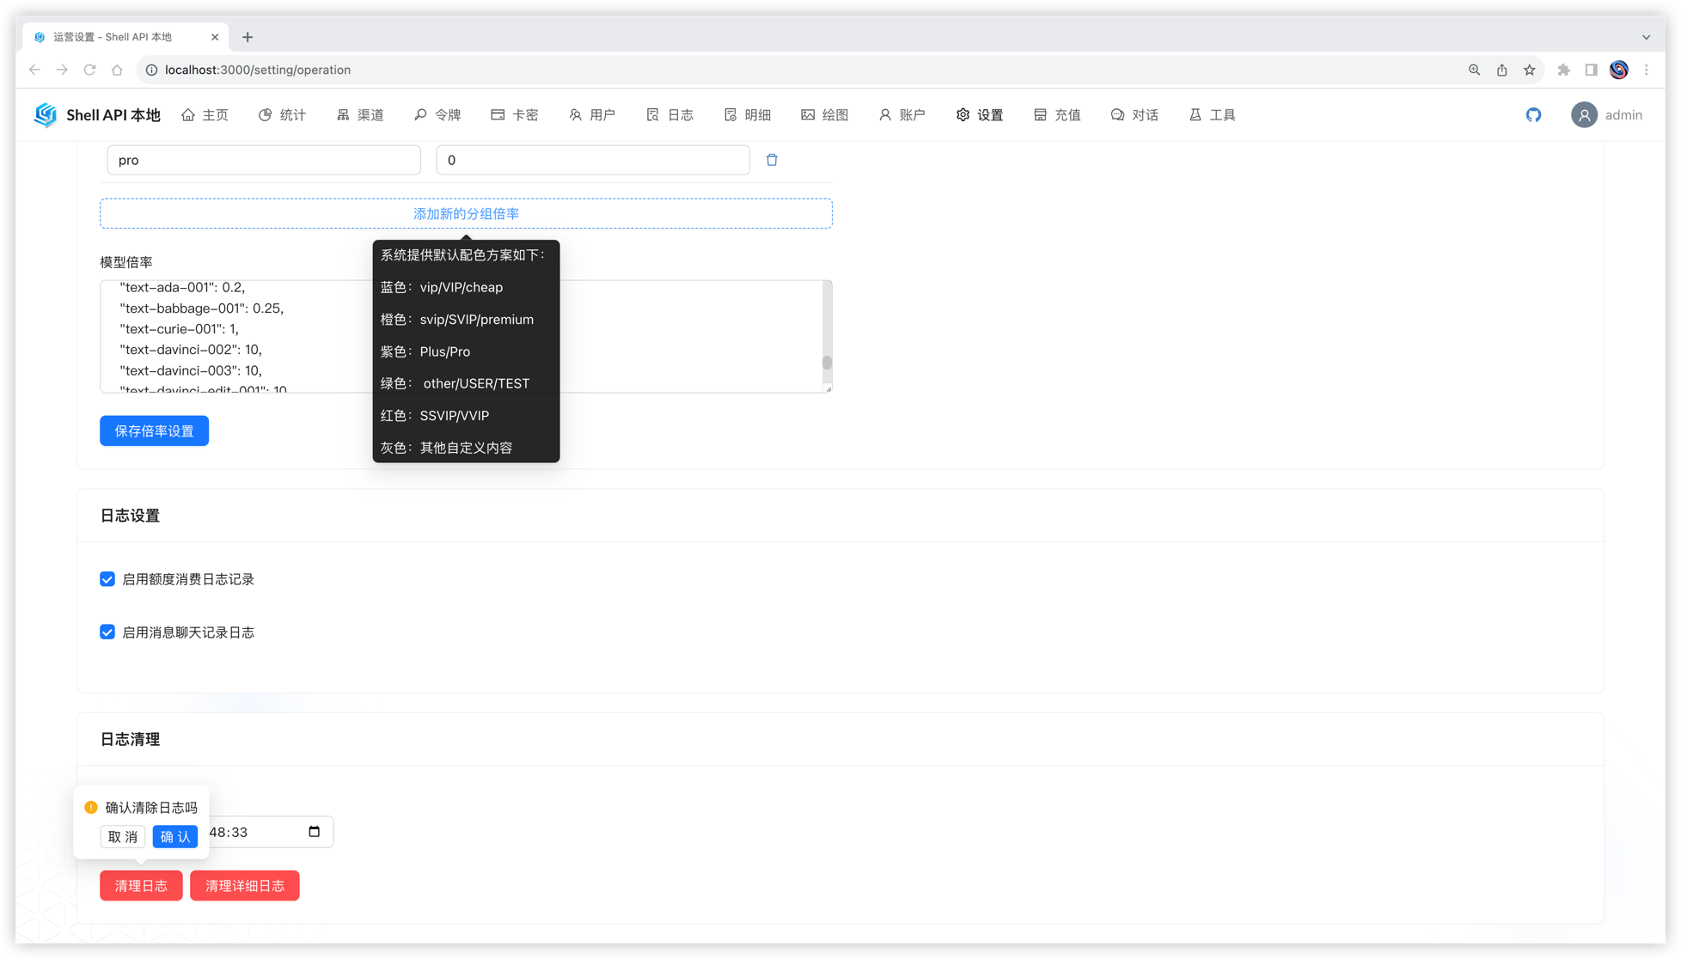Screen dimensions: 1681x959
Task: Open browser extensions puzzle icon
Action: (1563, 70)
